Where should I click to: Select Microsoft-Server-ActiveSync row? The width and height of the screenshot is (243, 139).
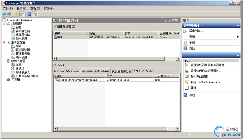117,80
